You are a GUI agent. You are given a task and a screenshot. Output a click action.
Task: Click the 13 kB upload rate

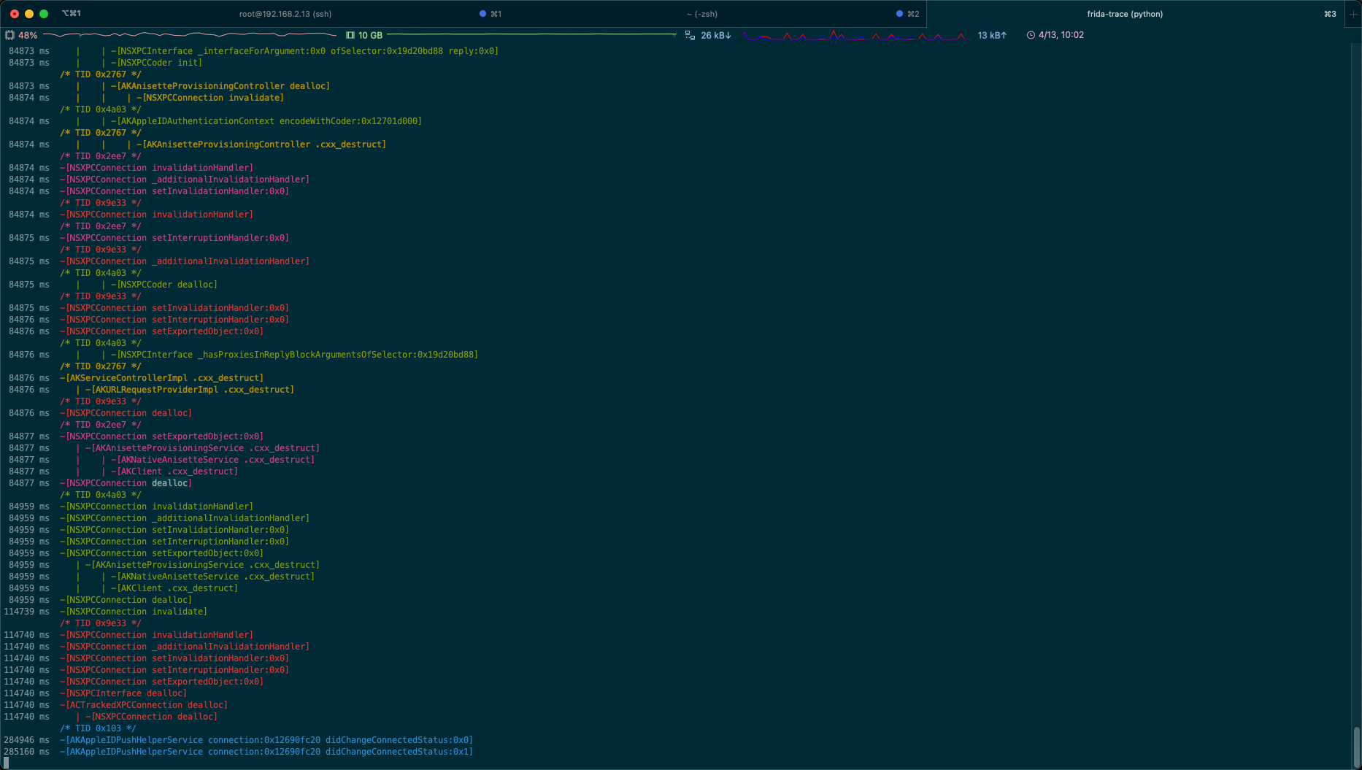coord(992,35)
